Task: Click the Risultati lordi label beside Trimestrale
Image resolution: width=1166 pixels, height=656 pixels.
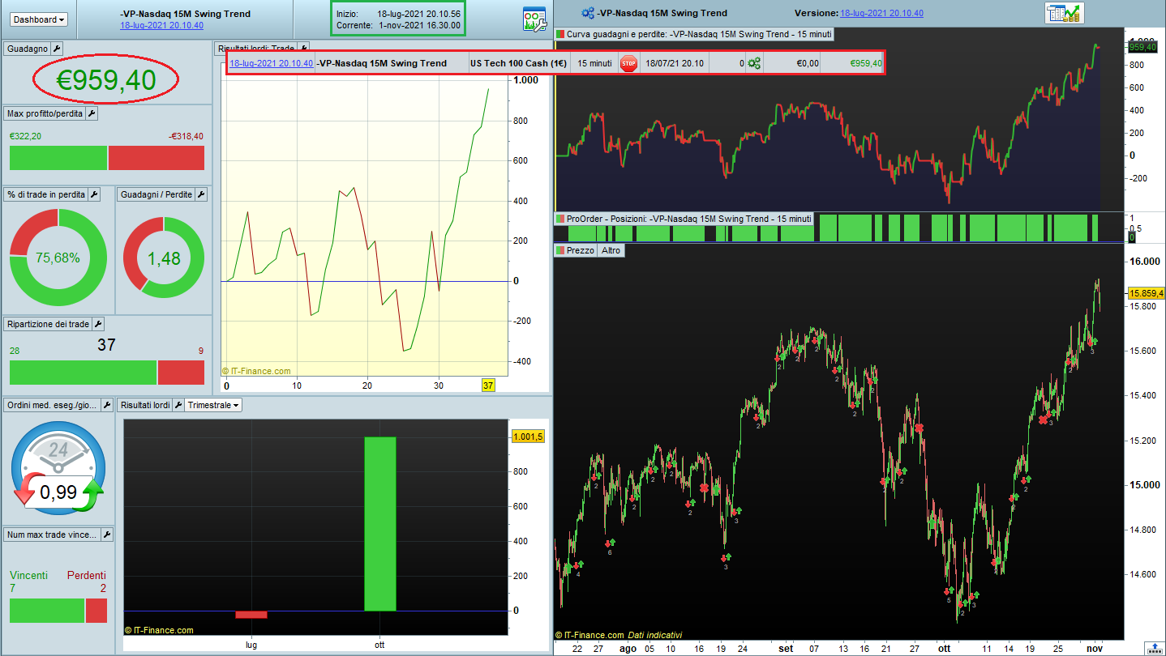Action: [x=144, y=405]
